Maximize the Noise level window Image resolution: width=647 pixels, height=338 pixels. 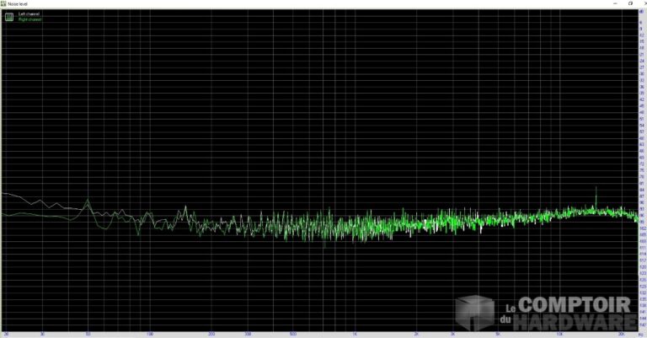pyautogui.click(x=628, y=3)
